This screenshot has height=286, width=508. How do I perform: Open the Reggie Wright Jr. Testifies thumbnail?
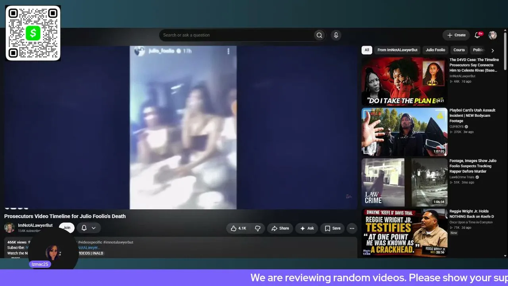tap(404, 233)
